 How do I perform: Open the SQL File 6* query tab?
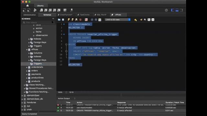pyautogui.click(x=102, y=15)
